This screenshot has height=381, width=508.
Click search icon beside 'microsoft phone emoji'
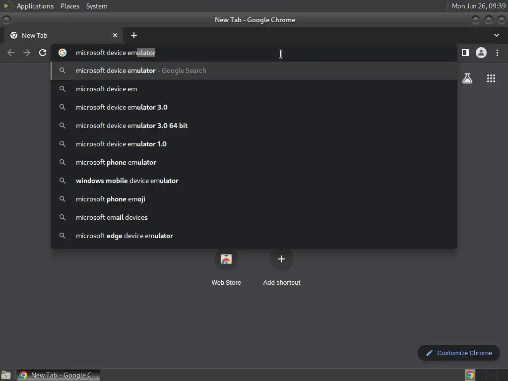click(x=62, y=199)
